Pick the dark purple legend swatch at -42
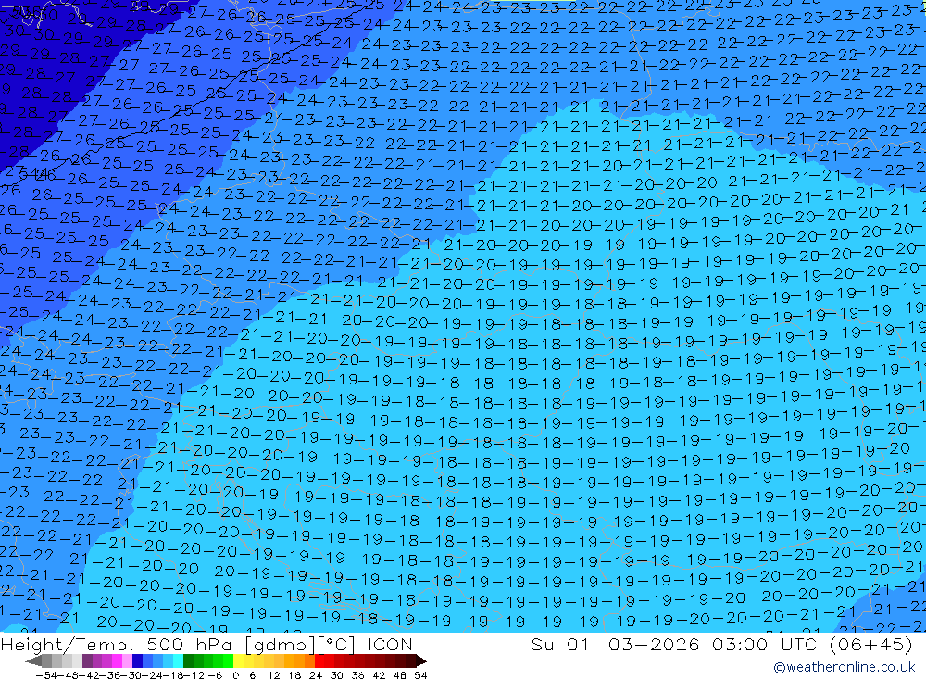 point(87,660)
